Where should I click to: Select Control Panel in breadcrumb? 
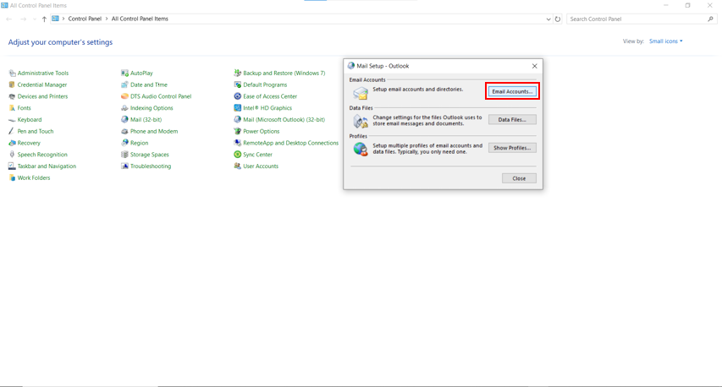pyautogui.click(x=85, y=19)
